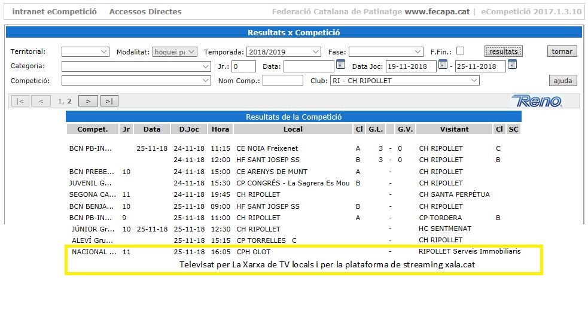Open the Accessos Directes menu
The image size is (588, 323).
pyautogui.click(x=145, y=11)
